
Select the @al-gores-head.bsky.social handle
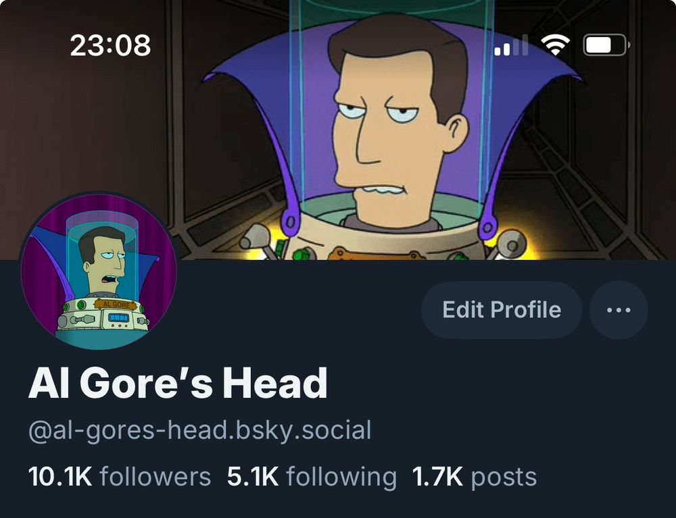199,430
